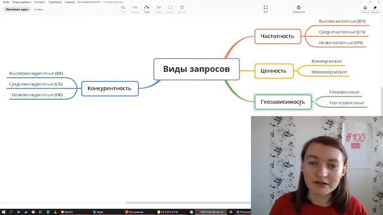Screen dimensions: 383x215
Task: Click the subtopic Среднеконкурентные (СК)
Action: 36,84
